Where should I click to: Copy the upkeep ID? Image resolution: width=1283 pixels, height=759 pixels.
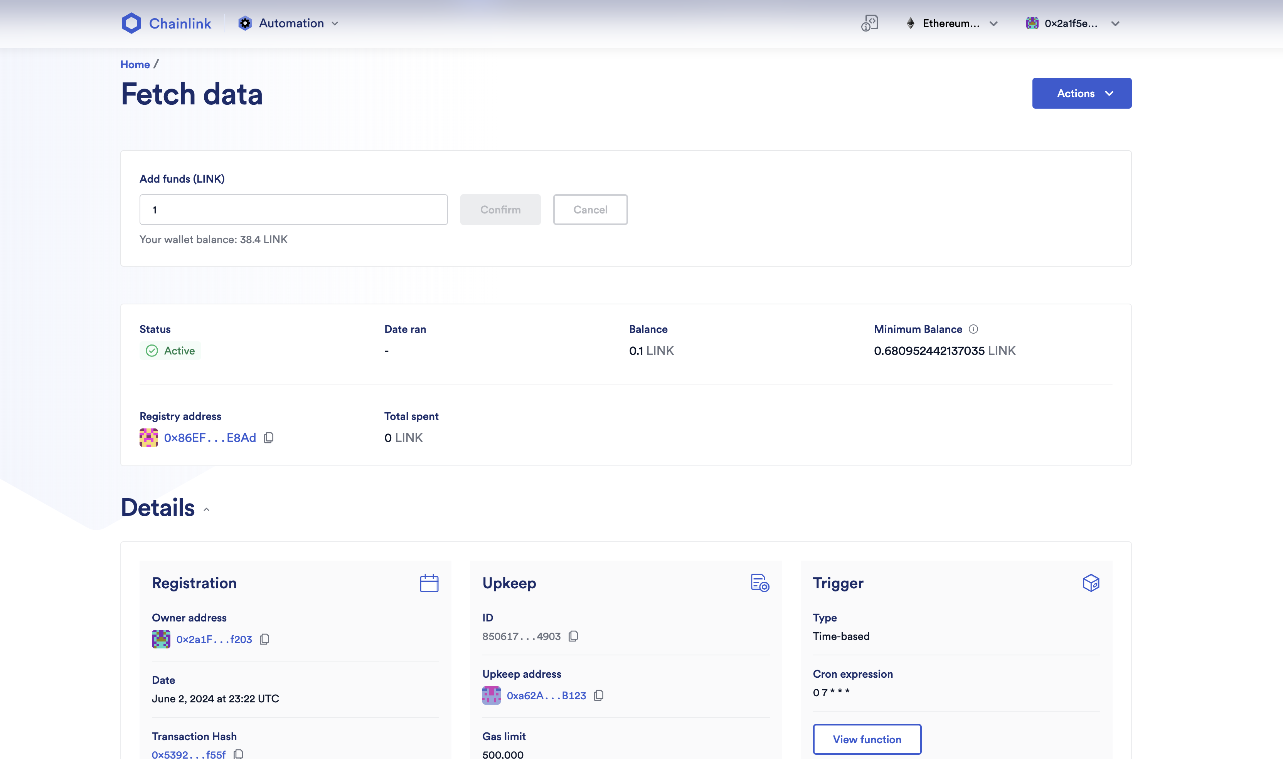tap(573, 636)
